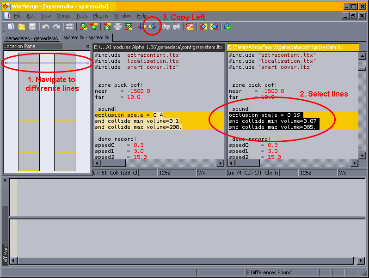Viewport: 369px width, 278px height.
Task: Click the left pane horizontal scroll right arrow
Action: pyautogui.click(x=220, y=163)
